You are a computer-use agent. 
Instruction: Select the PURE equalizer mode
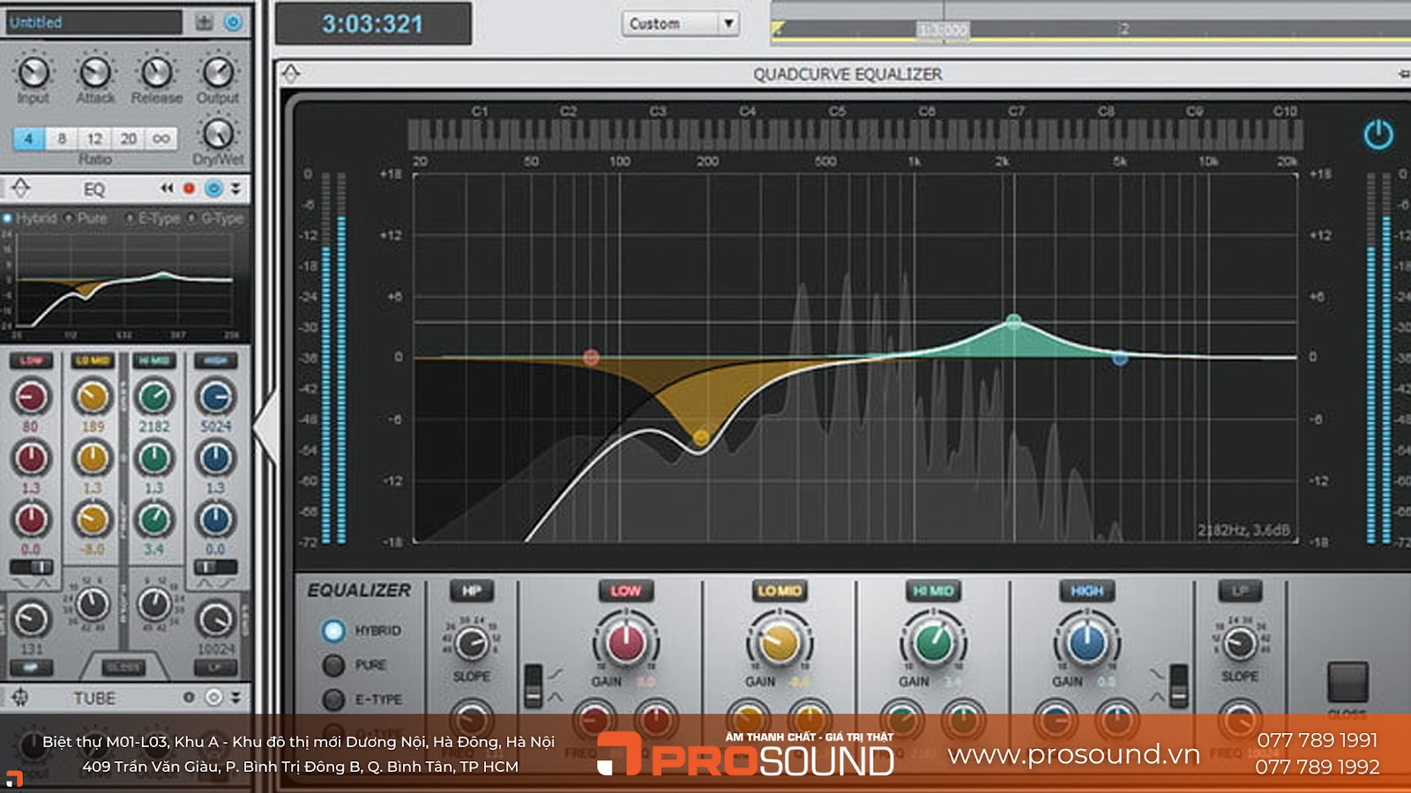[x=333, y=664]
